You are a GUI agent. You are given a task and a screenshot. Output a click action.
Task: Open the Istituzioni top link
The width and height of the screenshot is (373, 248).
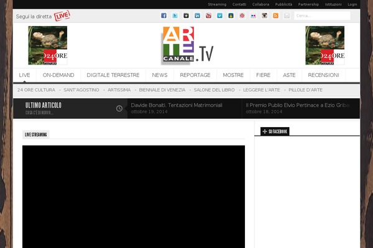[333, 4]
